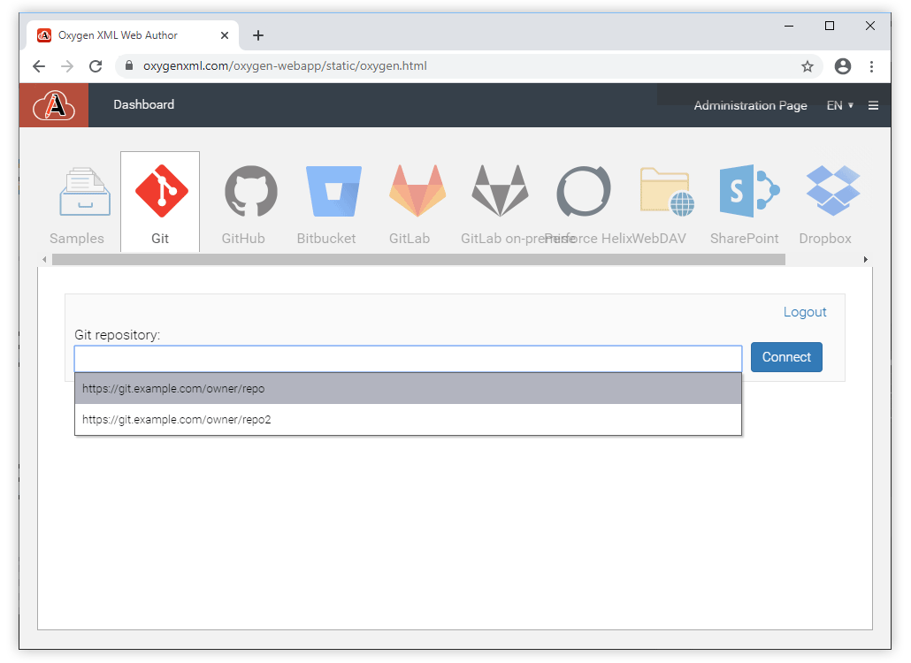Go back to the previous page
911x663 pixels.
39,66
